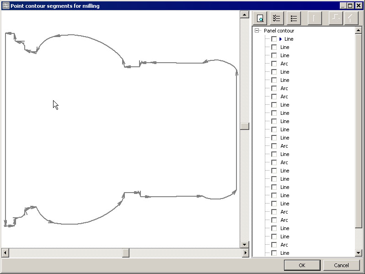Click the preview vertical scrollbar down arrow
The height and width of the screenshot is (274, 365).
coord(244,245)
